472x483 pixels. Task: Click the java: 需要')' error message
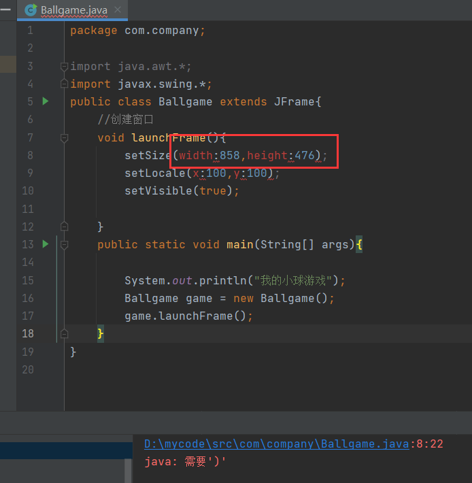pos(185,461)
